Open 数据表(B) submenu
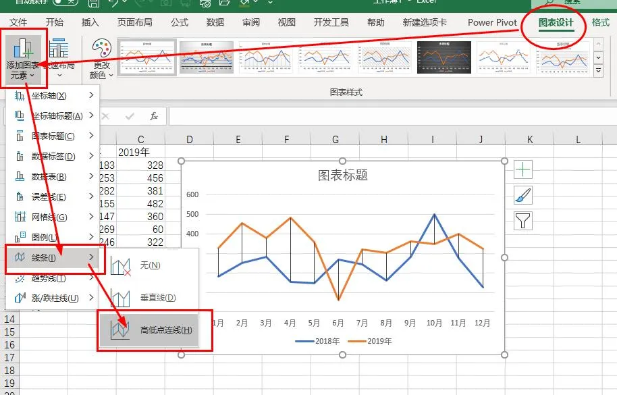This screenshot has width=617, height=395. point(53,177)
